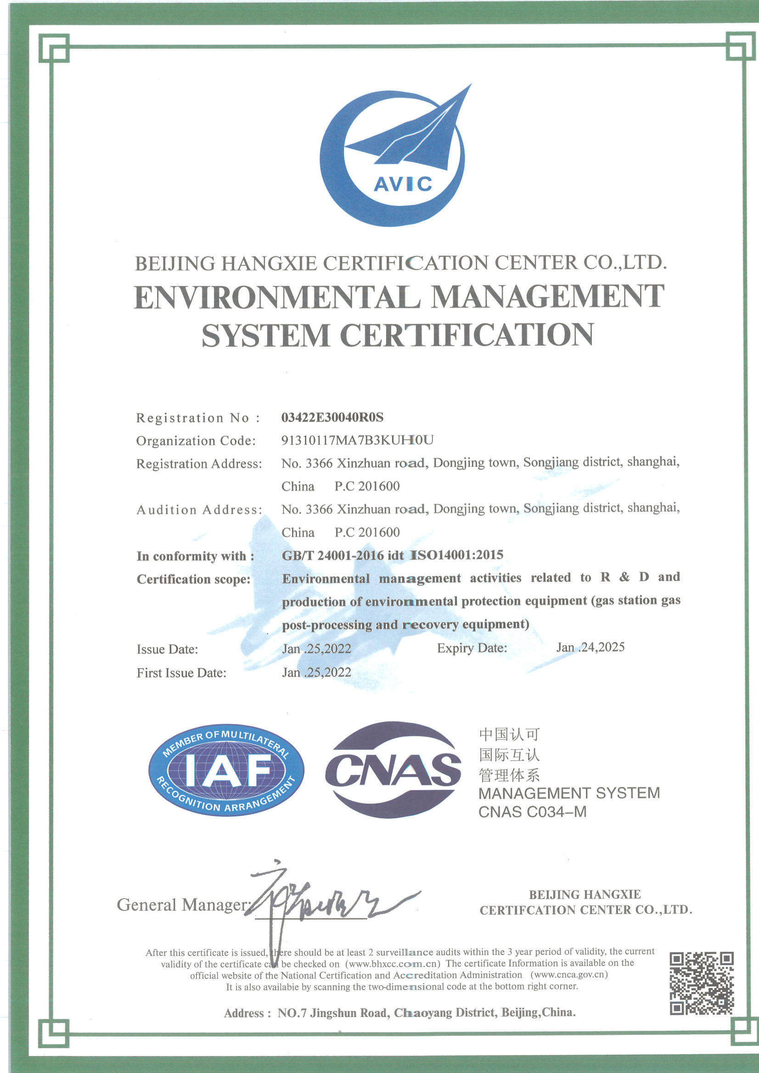Click the 'Issue Date:' label

pyautogui.click(x=167, y=650)
